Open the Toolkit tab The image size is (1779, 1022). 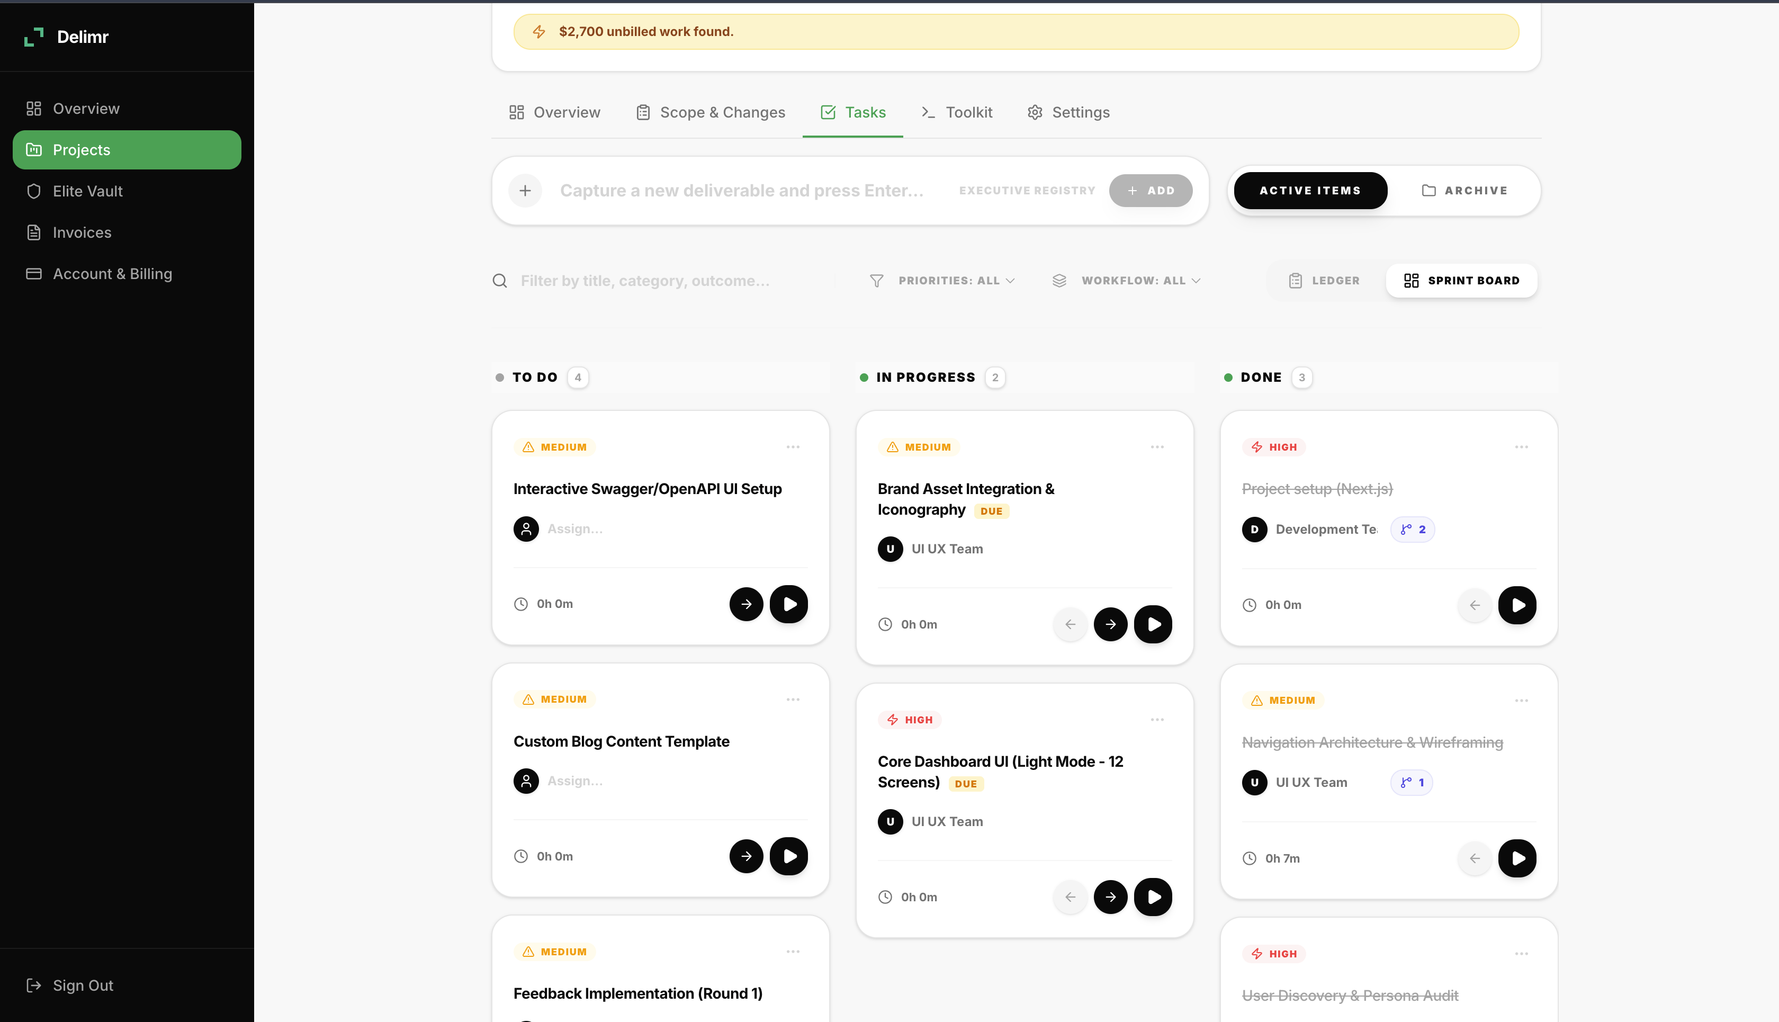tap(957, 112)
